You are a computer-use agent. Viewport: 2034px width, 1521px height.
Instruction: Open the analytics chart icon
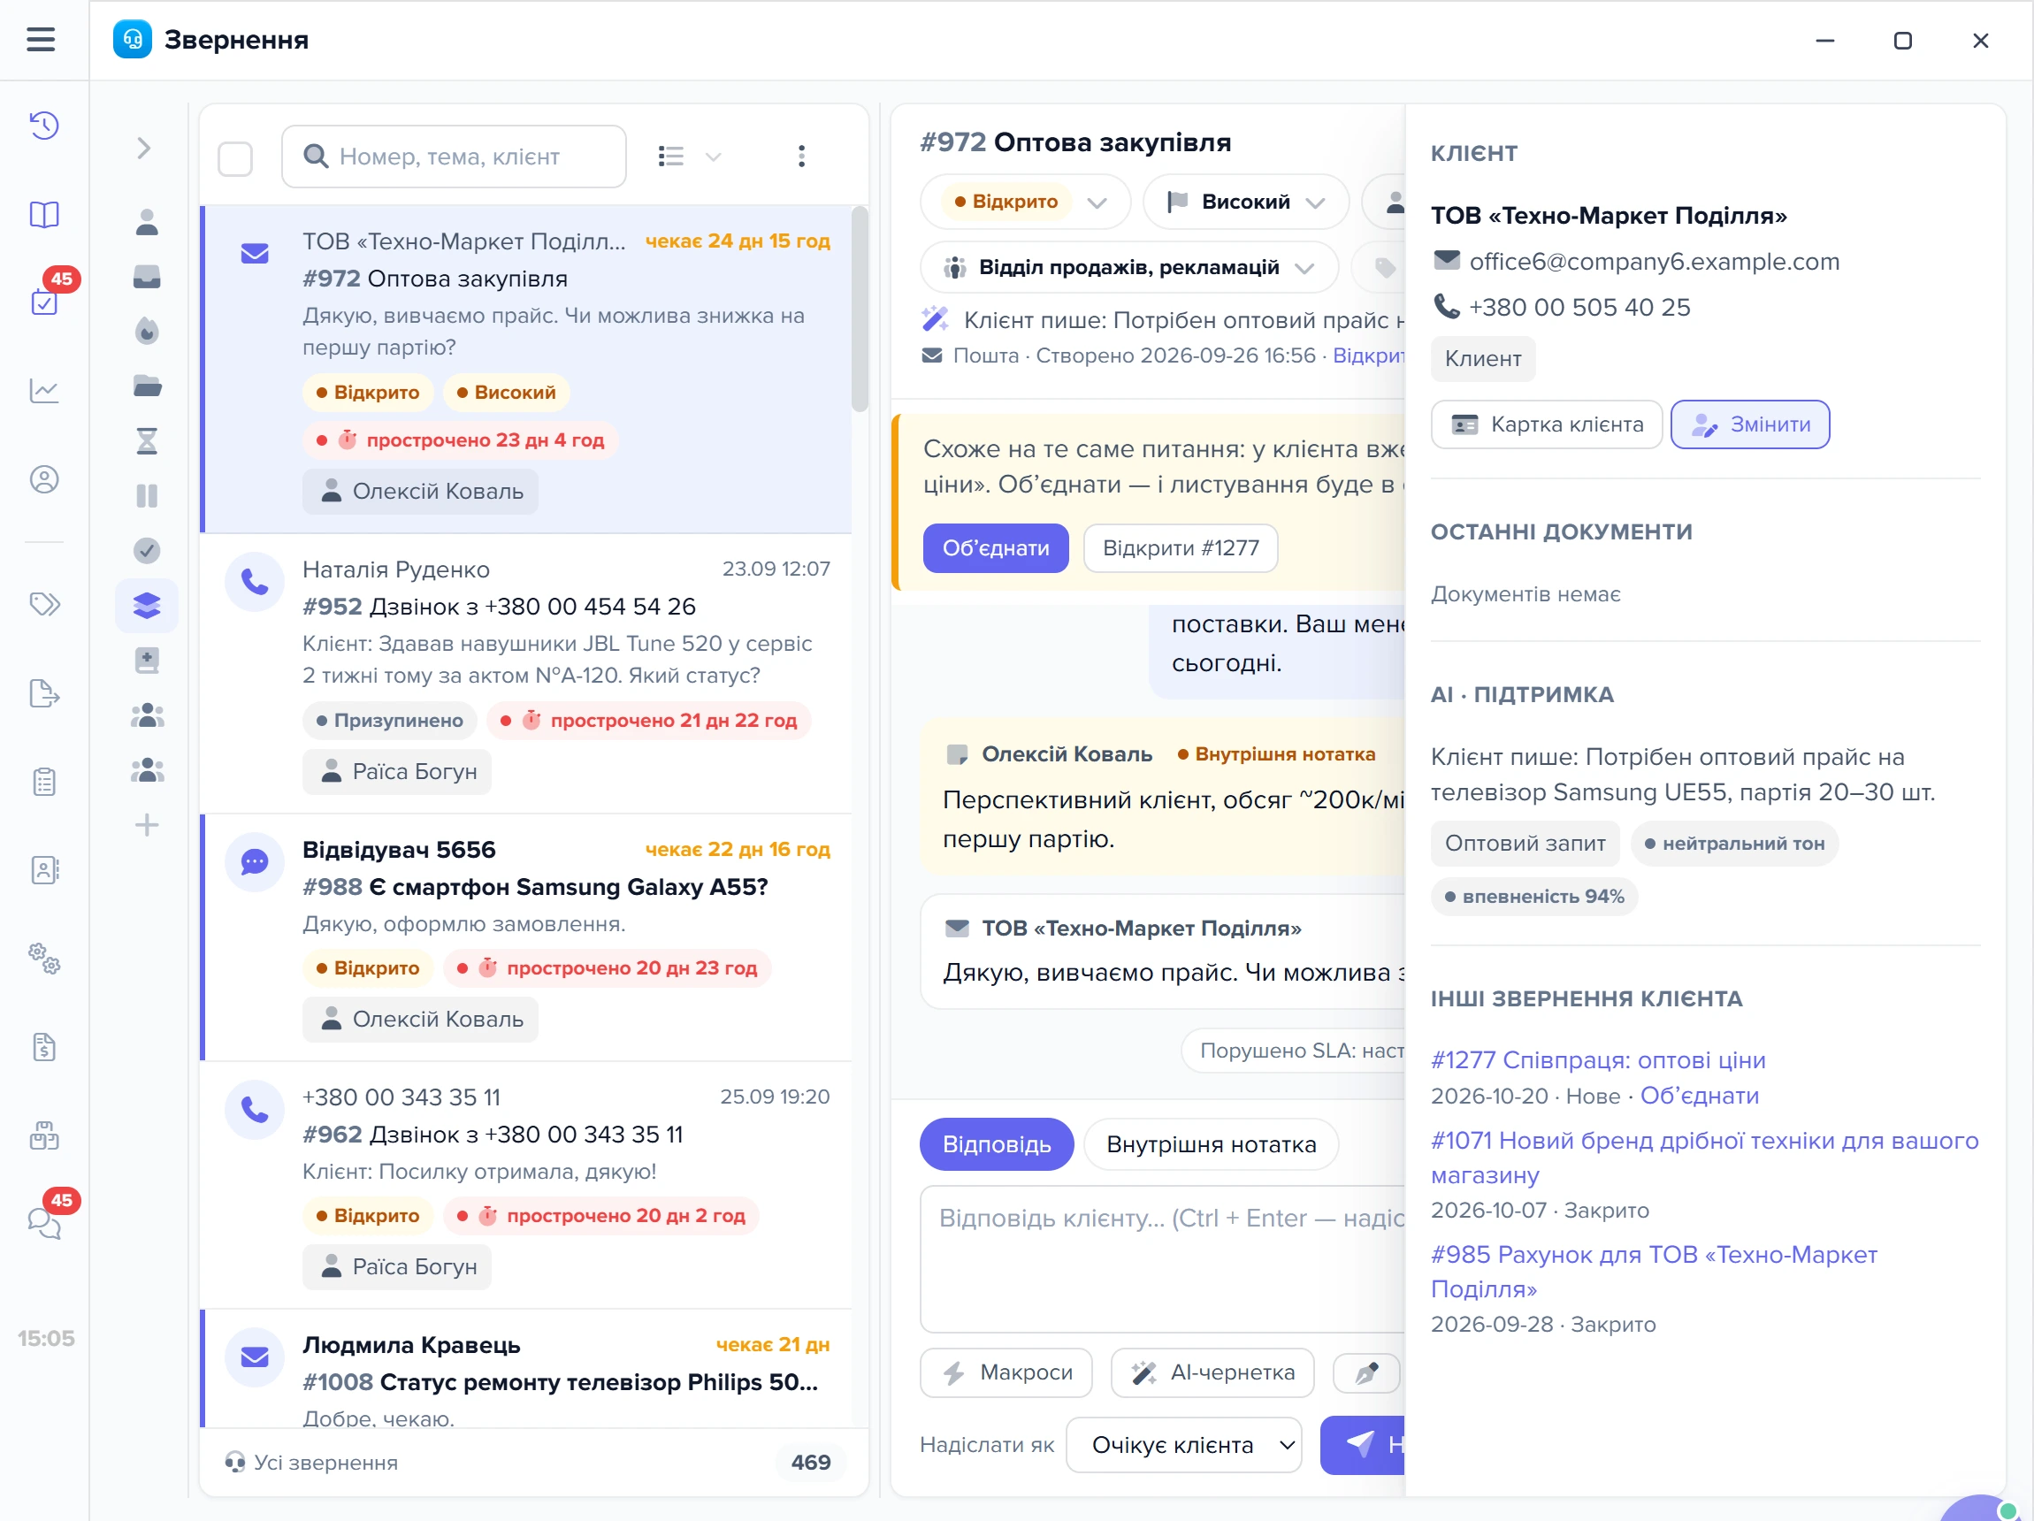44,391
